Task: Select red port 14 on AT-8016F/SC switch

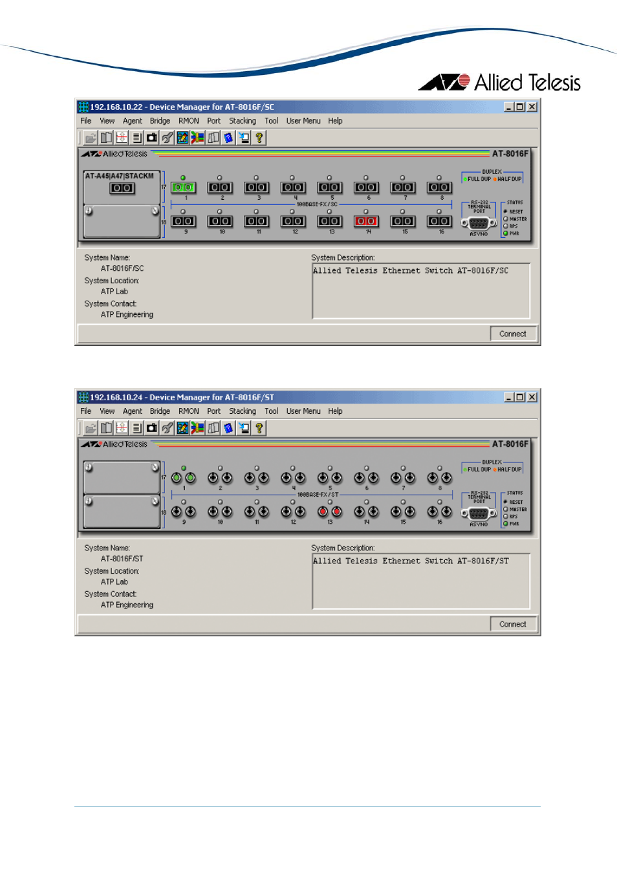Action: pos(366,221)
